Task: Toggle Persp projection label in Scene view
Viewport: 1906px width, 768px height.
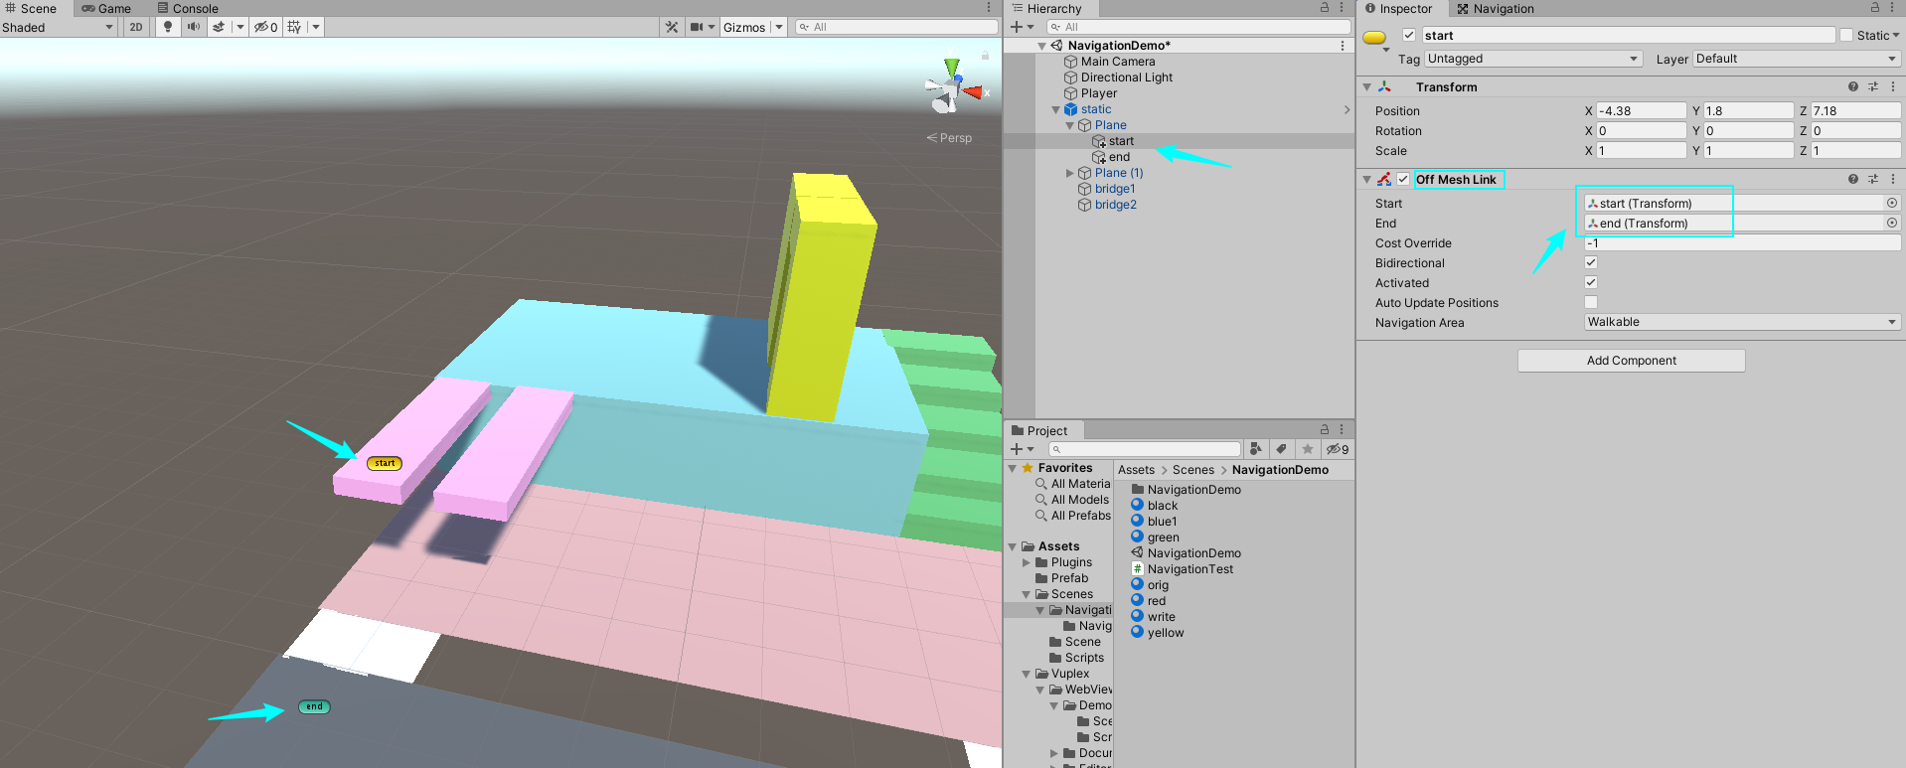Action: (x=950, y=138)
